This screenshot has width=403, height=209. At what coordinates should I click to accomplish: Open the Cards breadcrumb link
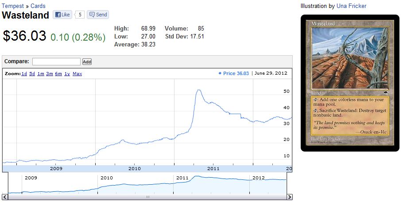tap(38, 6)
